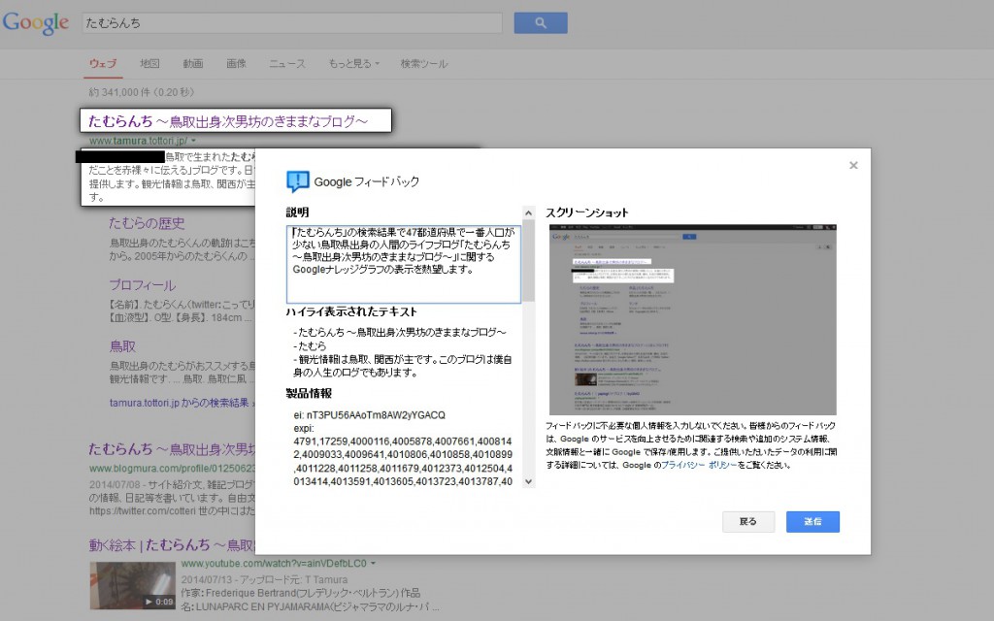The width and height of the screenshot is (994, 621).
Task: Click the www.tamura.tottori.jp green URL
Action: pos(138,141)
